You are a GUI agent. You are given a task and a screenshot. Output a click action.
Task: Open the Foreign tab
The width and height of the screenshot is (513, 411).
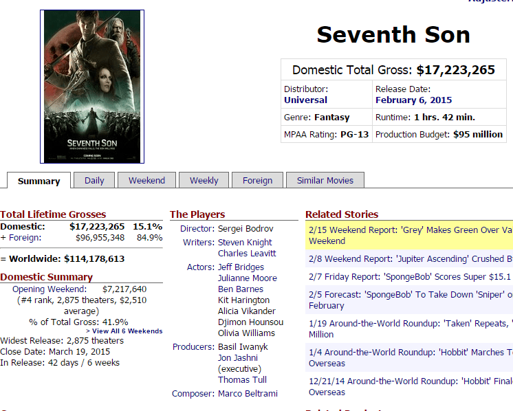tap(257, 180)
